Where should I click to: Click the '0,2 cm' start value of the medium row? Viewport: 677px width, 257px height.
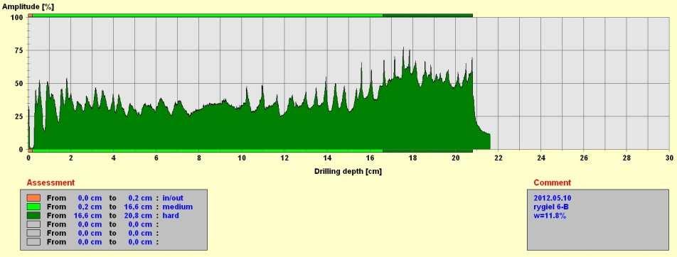[x=90, y=207]
